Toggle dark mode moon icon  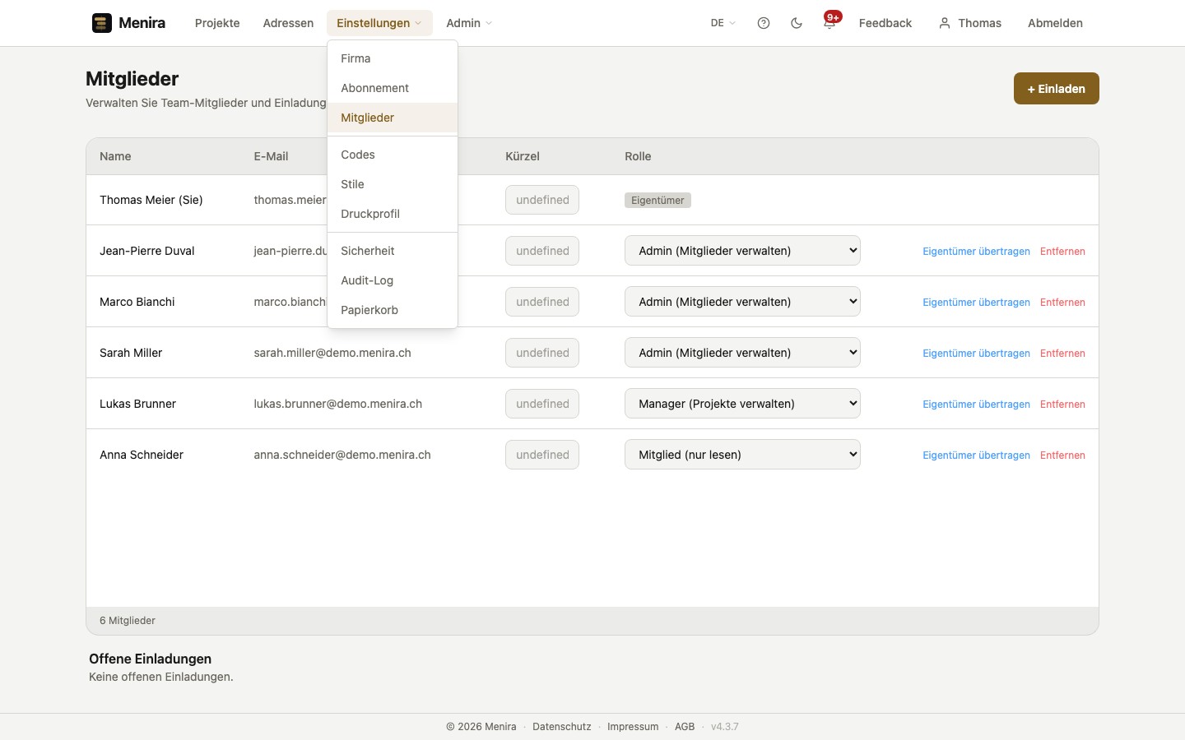pos(797,23)
